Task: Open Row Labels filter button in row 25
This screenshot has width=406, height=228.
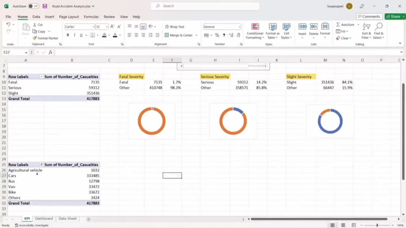Action: 41,164
